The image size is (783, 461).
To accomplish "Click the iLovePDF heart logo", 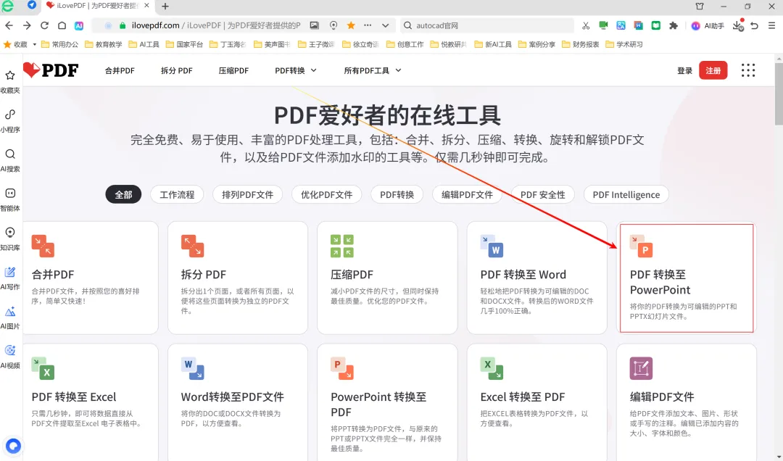I will coord(51,70).
